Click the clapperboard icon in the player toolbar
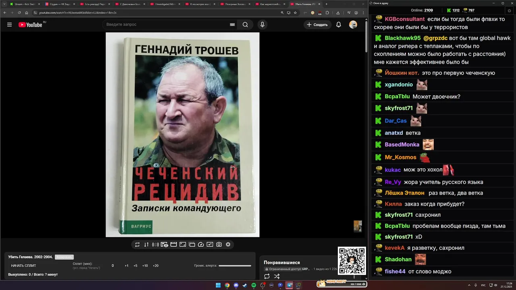Screen dimensions: 516x290 [x=174, y=244]
